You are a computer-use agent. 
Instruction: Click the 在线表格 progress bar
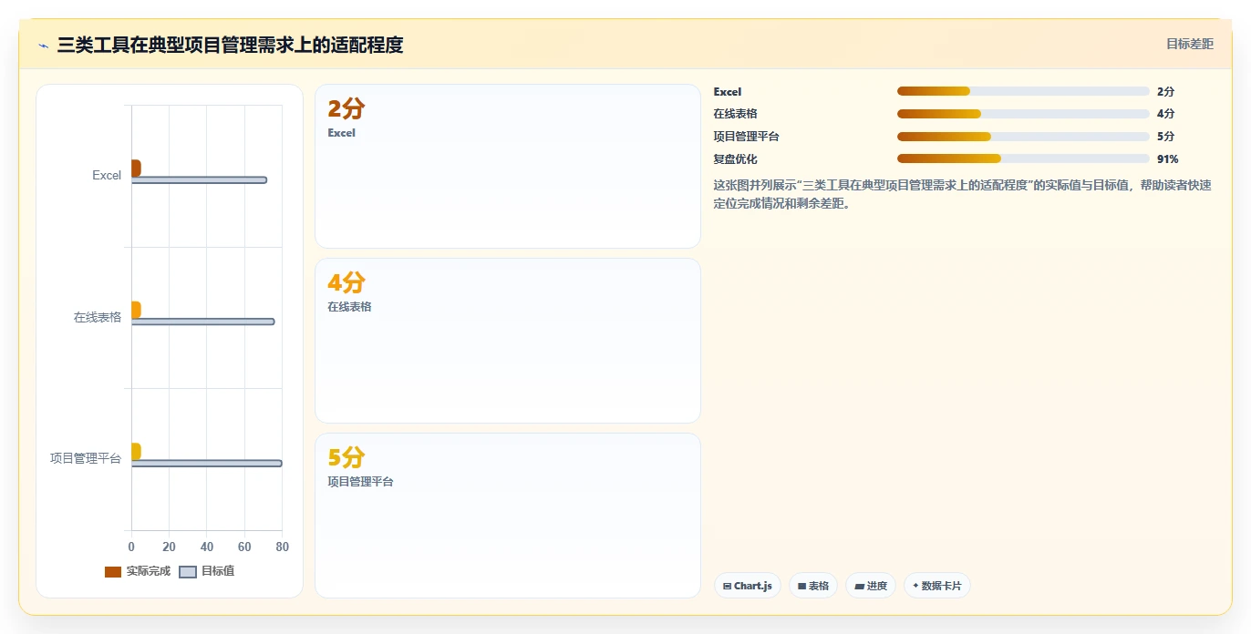(1023, 114)
